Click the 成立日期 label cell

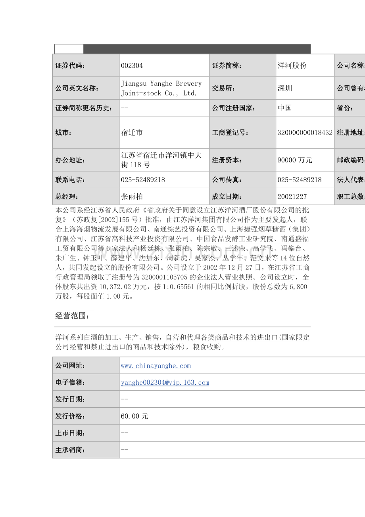coord(242,197)
